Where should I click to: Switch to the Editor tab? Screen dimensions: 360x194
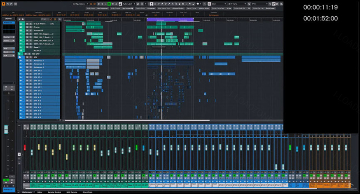tap(40, 192)
